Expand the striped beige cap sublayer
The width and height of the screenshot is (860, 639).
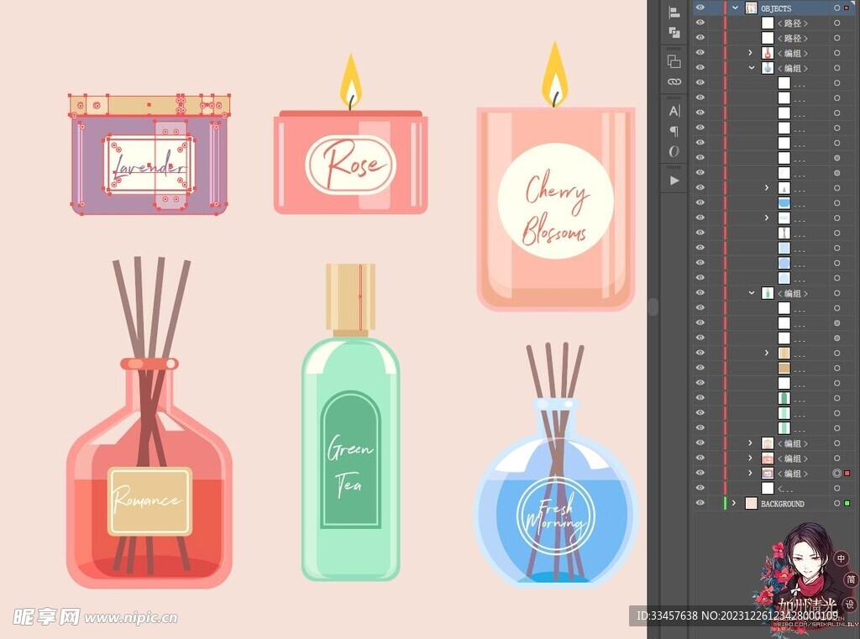point(767,353)
